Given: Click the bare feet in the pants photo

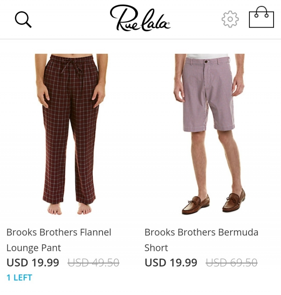Looking at the screenshot, I should click(x=69, y=209).
